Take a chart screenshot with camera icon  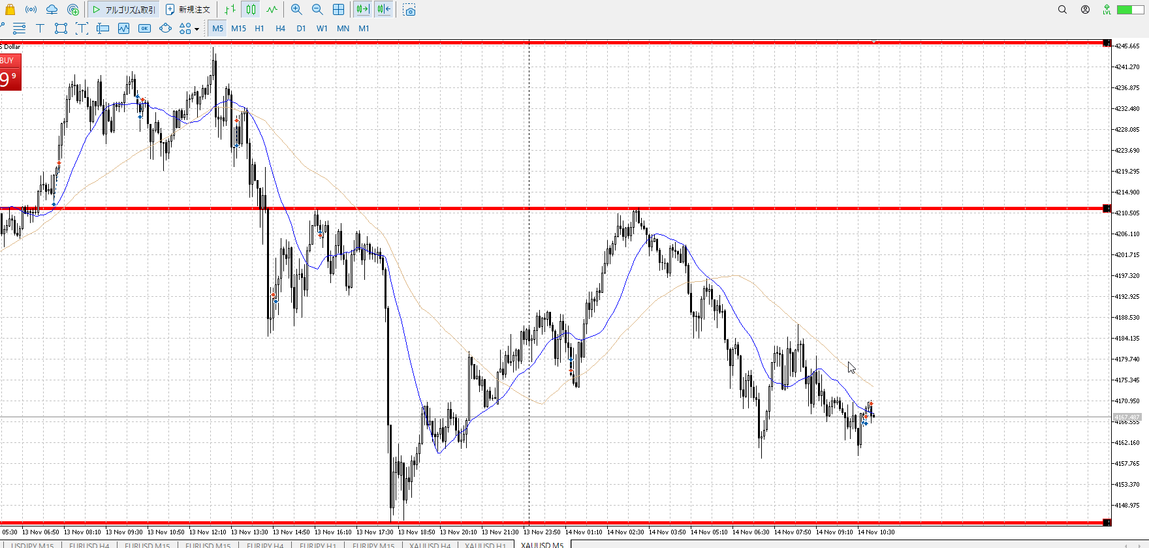409,10
